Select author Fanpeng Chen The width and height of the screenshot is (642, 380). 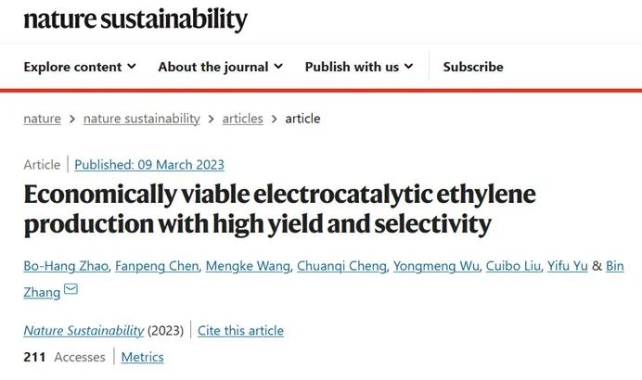(157, 266)
